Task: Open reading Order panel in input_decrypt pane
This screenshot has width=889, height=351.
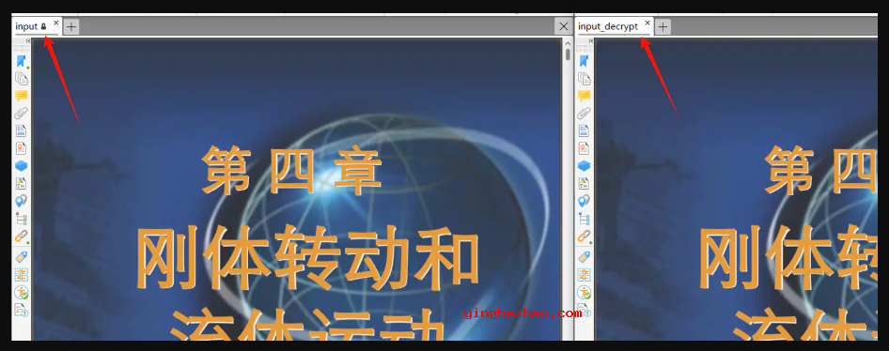Action: (584, 275)
